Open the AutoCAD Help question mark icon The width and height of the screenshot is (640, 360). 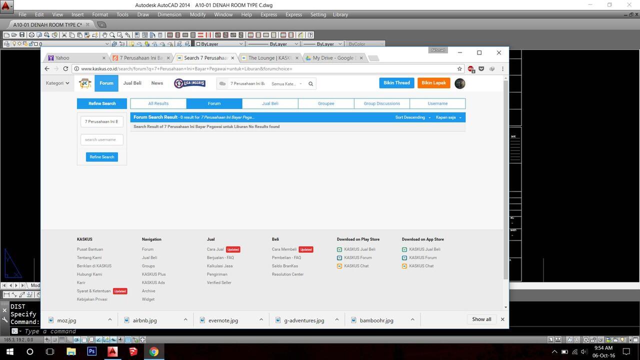(x=310, y=35)
